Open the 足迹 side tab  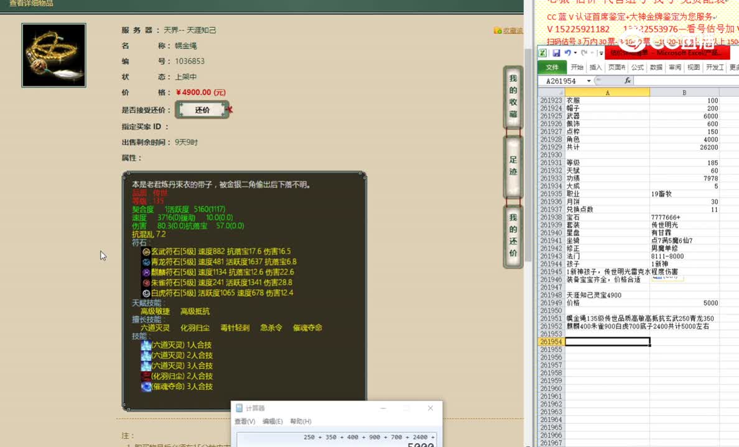point(513,166)
